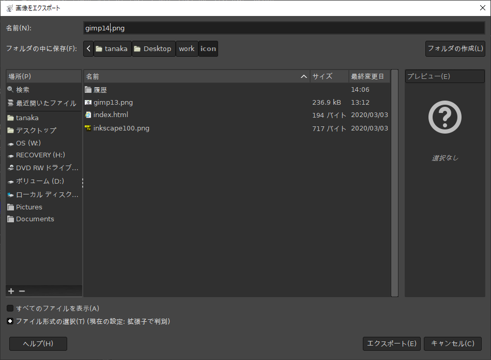Click the Export button
The image size is (491, 360).
click(x=392, y=343)
